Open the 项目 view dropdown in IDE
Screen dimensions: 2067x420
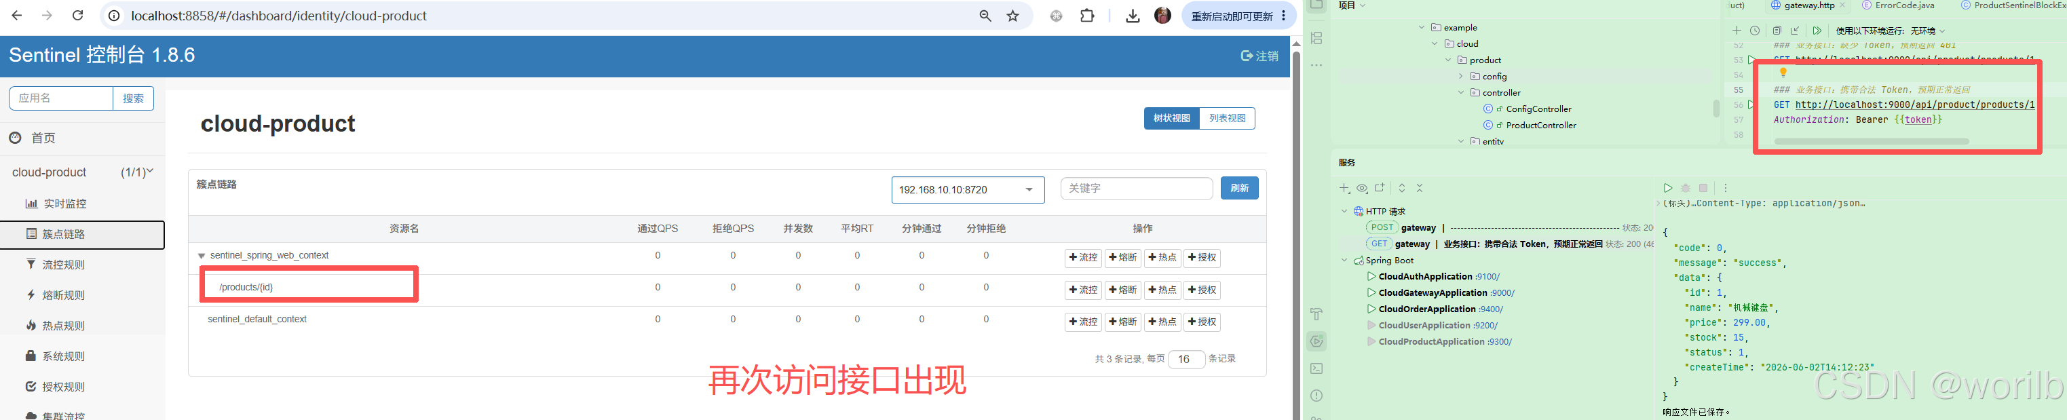click(x=1351, y=5)
